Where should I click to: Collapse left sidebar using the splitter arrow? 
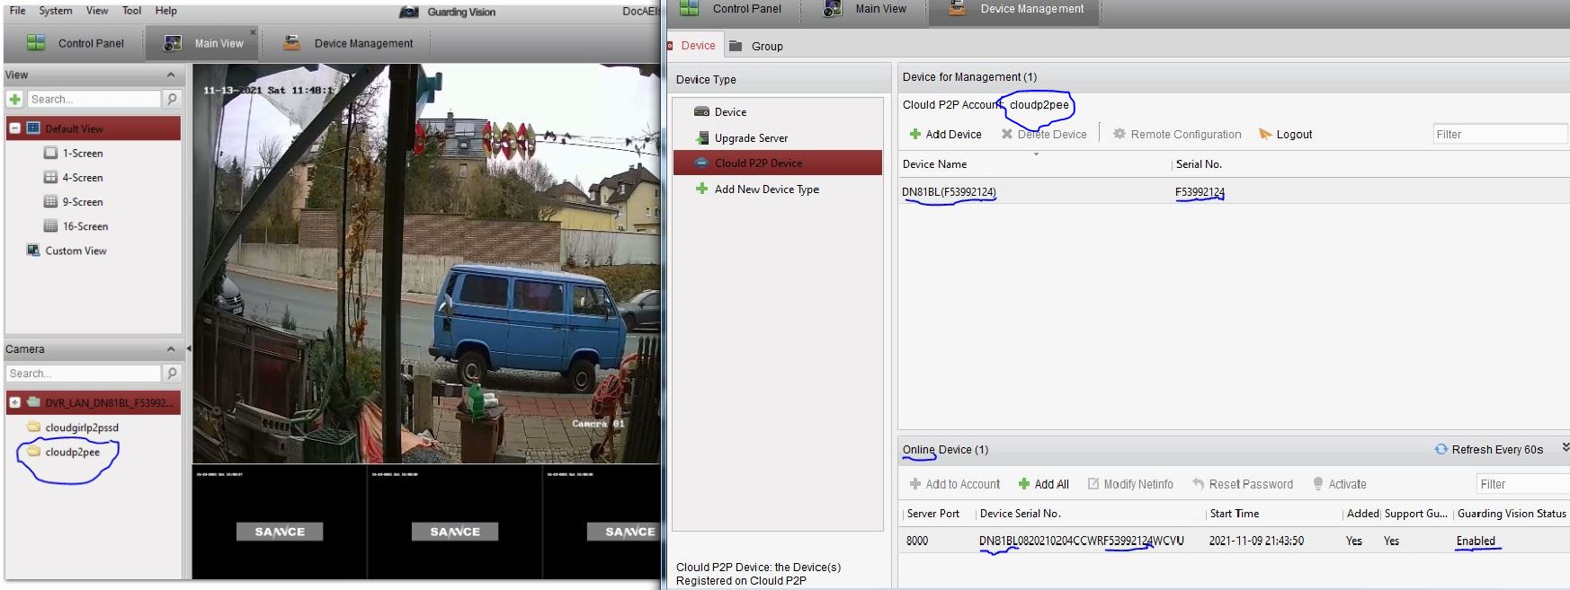(189, 348)
